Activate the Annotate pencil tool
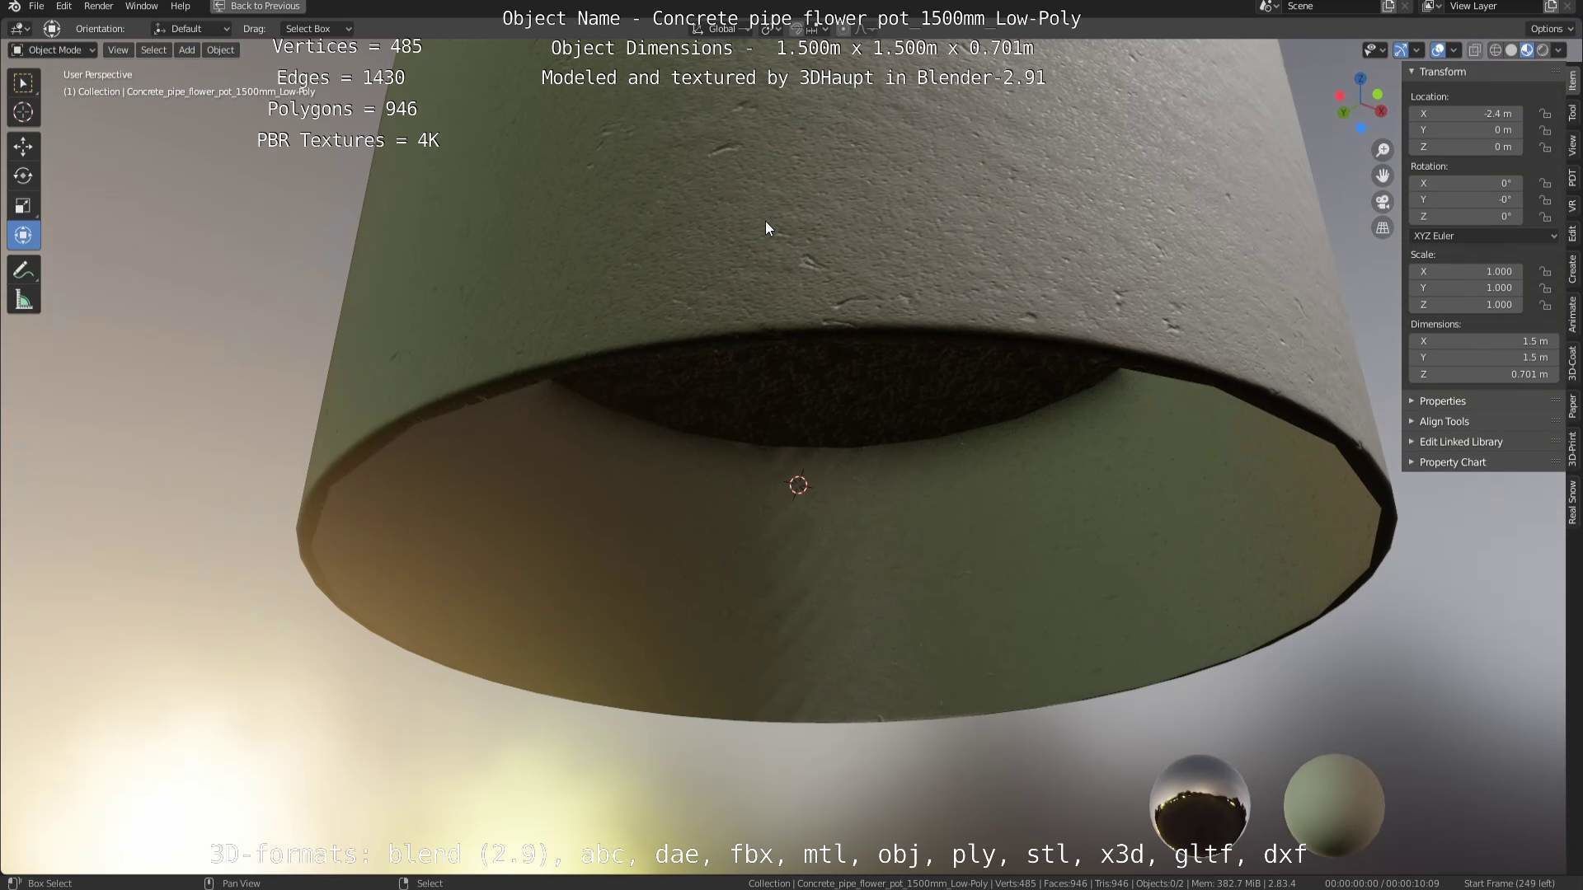1583x890 pixels. point(23,270)
